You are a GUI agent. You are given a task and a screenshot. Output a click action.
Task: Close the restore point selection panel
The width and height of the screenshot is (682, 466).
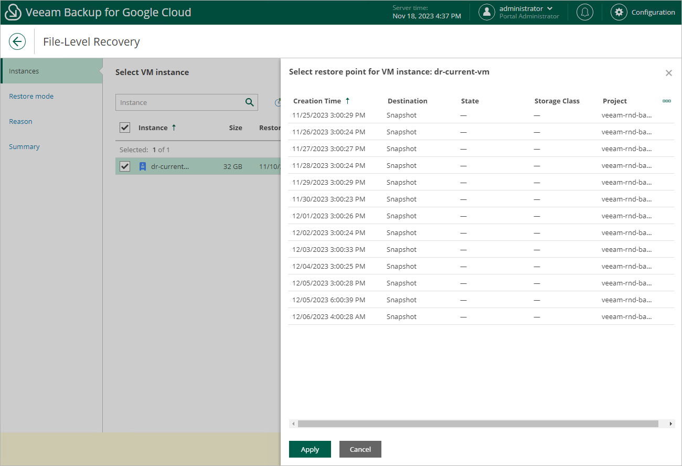tap(668, 73)
